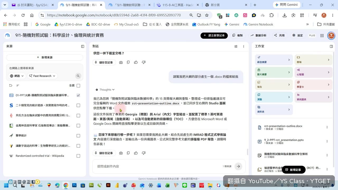Click the 新增來源 add source button
The width and height of the screenshot is (338, 190).
(x=45, y=57)
